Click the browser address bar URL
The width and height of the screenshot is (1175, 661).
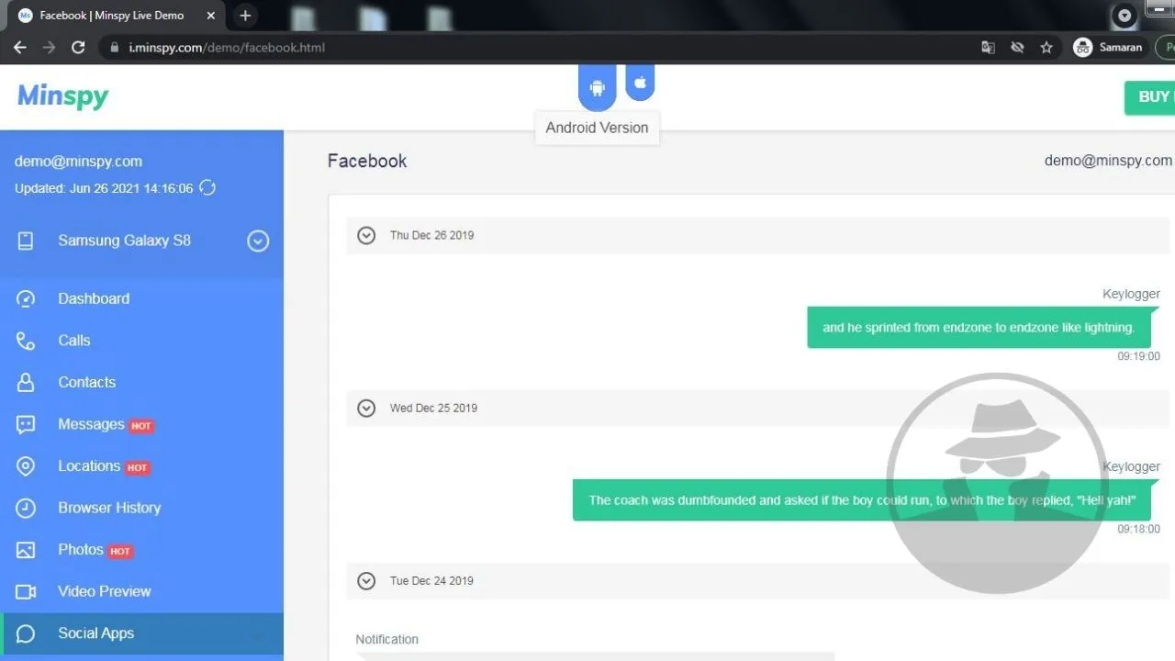227,48
